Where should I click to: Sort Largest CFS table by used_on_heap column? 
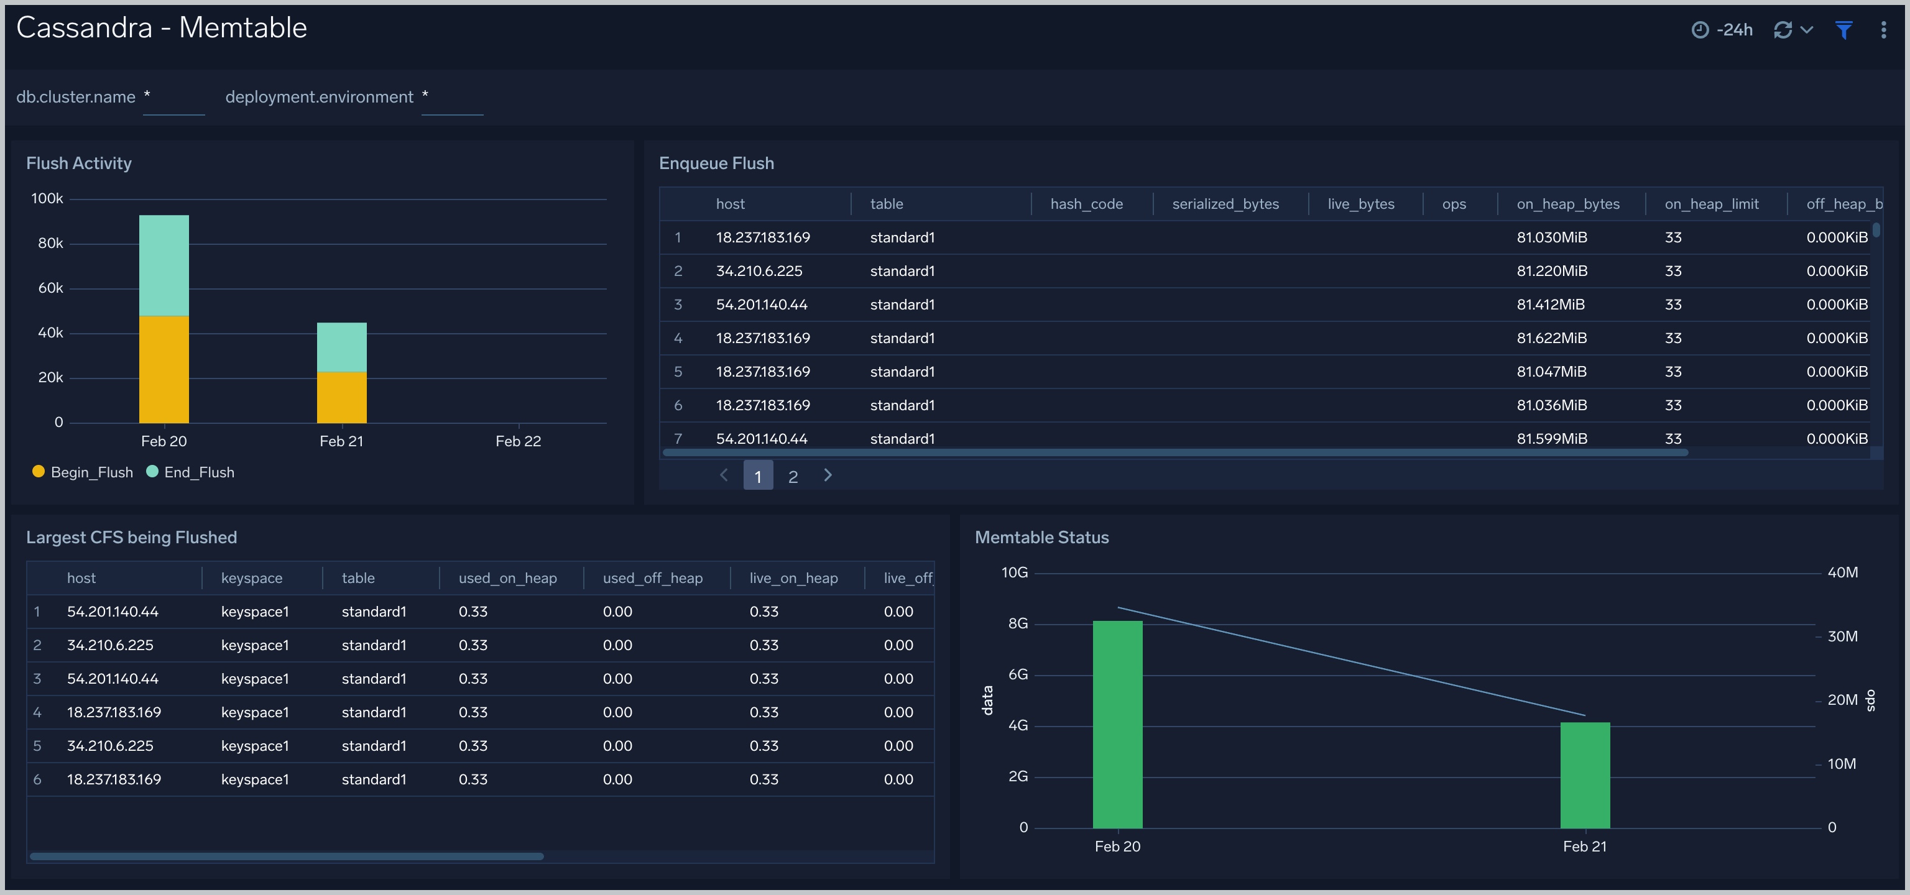[507, 578]
